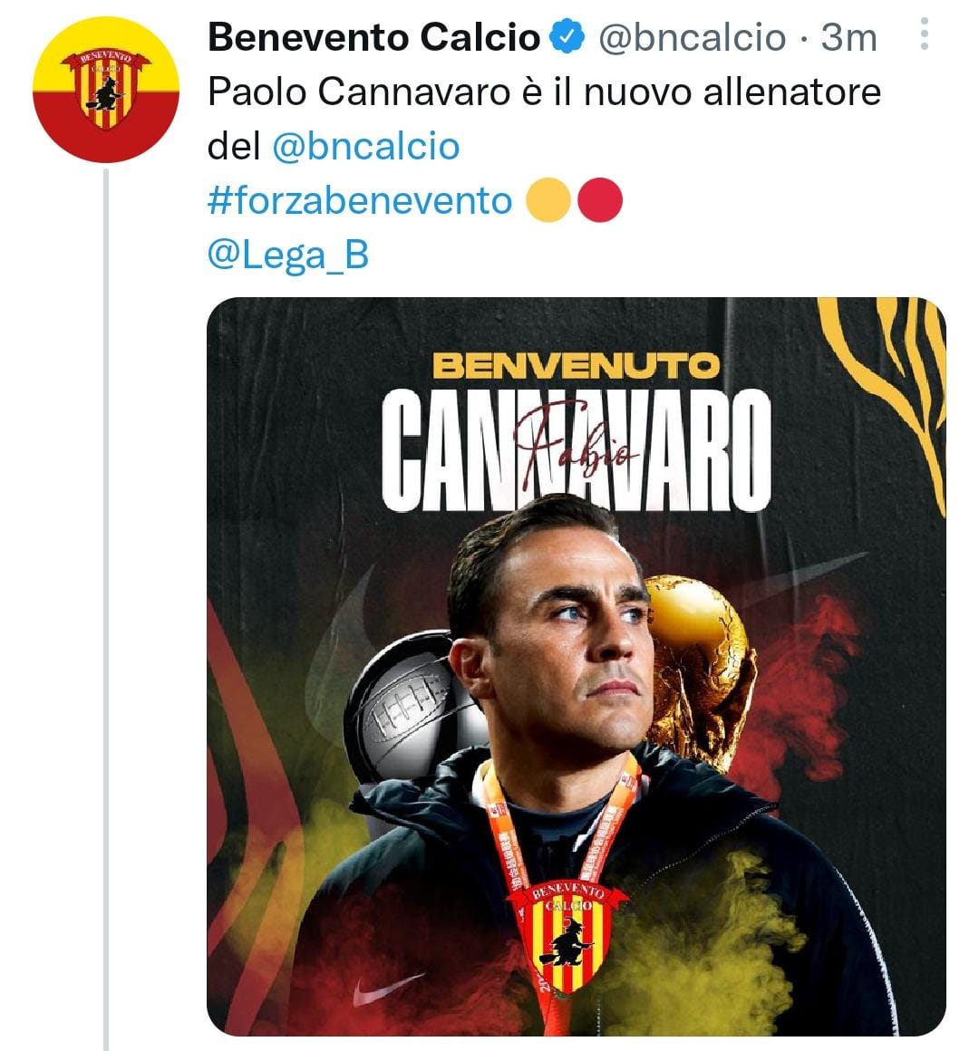
Task: Click the CANNAVARO title text on the poster
Action: [576, 449]
